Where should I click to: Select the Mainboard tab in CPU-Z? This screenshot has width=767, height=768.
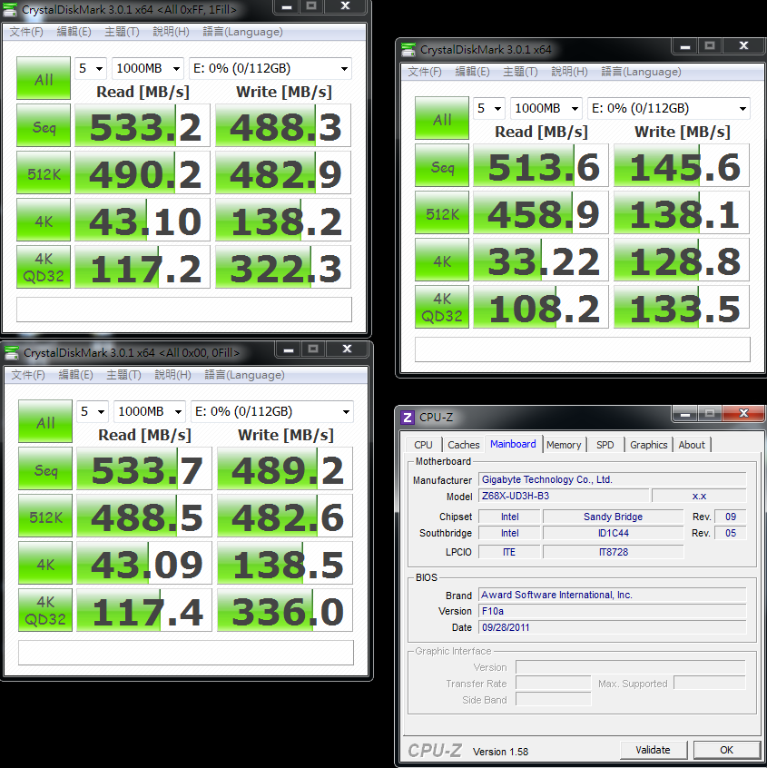click(513, 444)
